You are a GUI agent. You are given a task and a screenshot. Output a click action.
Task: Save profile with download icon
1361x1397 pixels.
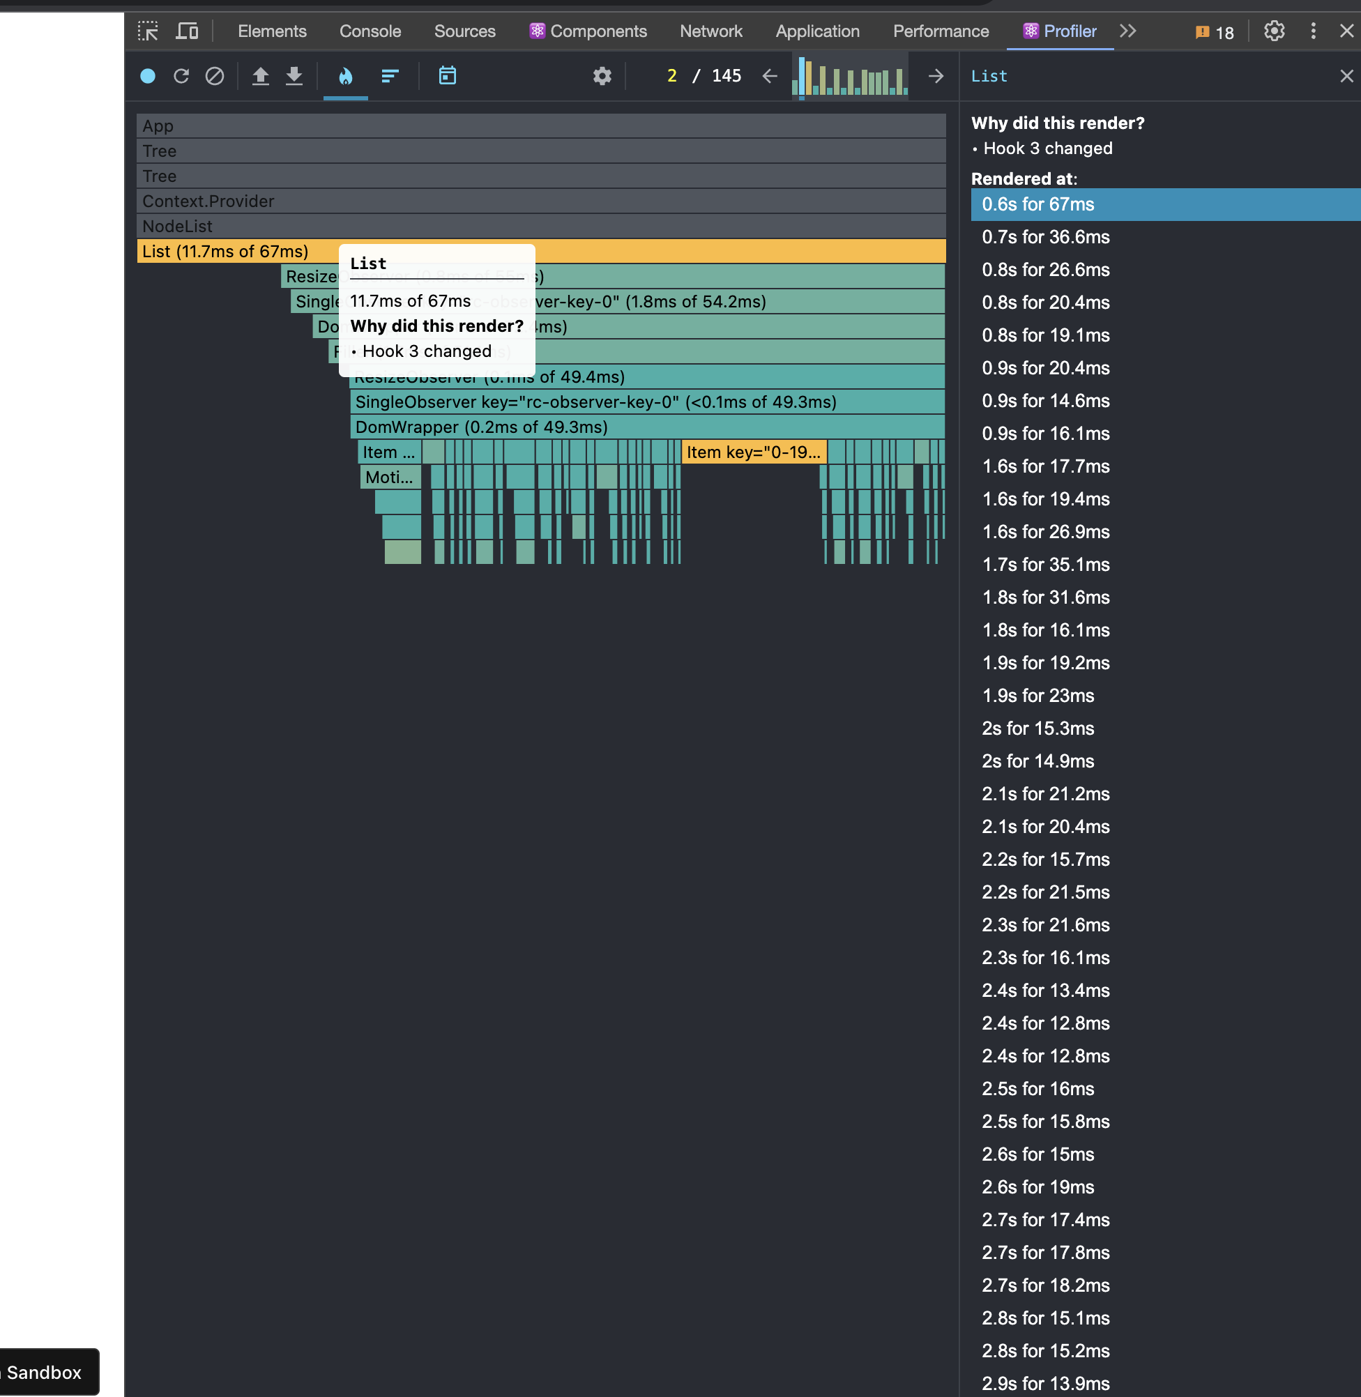(294, 76)
